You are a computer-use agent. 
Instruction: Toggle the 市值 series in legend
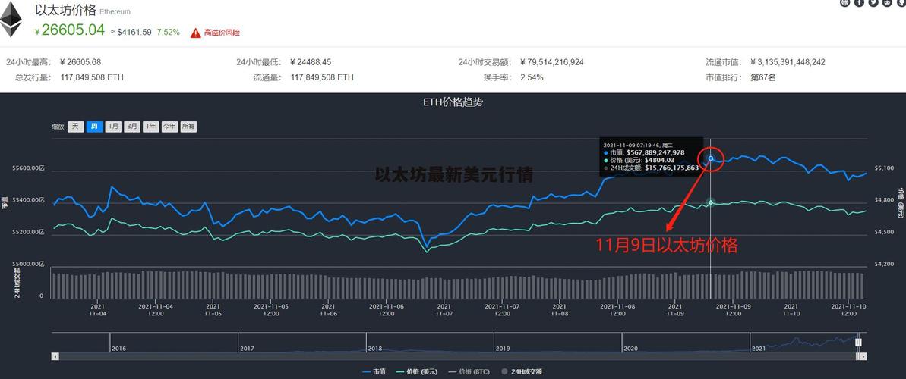tap(375, 372)
